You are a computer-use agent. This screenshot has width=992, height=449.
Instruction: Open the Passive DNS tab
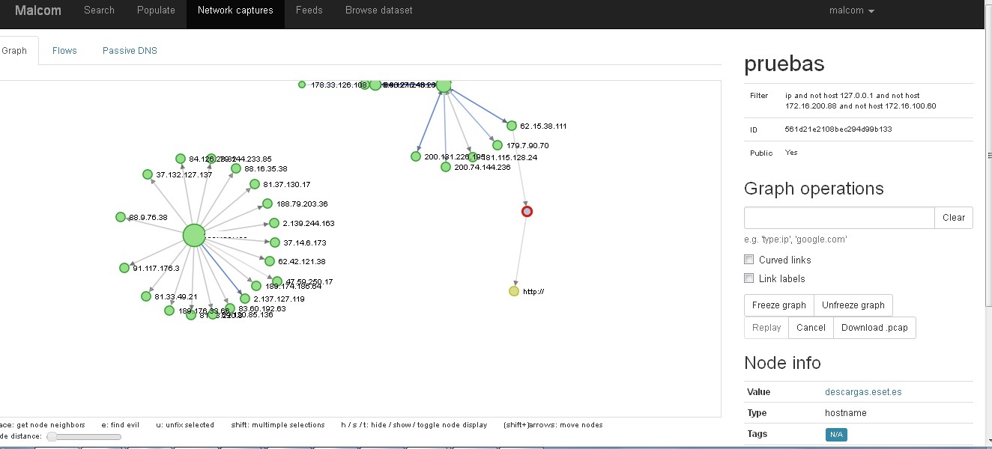(x=130, y=50)
